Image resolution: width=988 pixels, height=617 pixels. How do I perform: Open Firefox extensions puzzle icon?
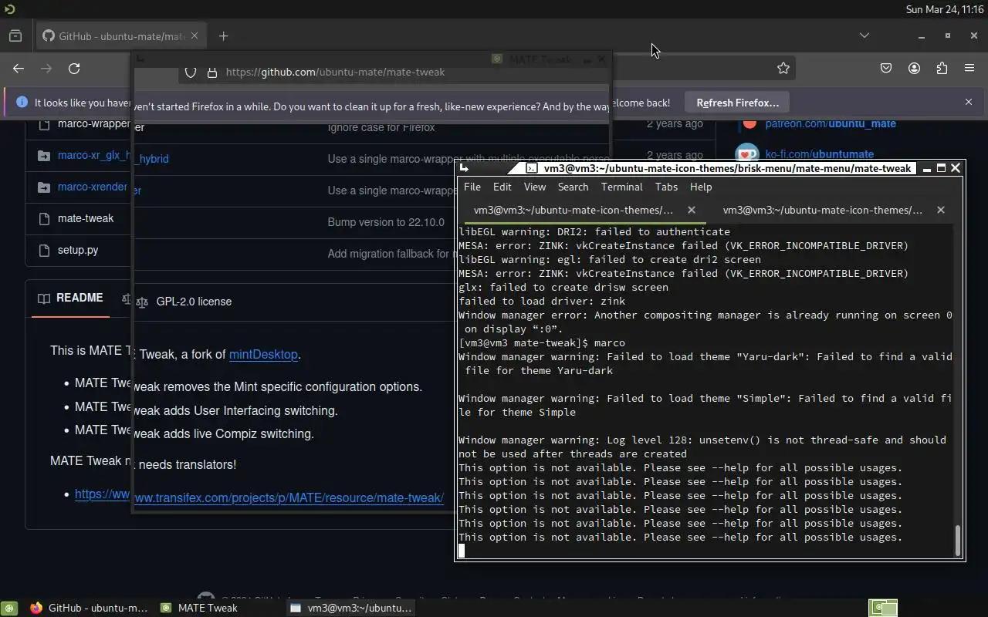[x=942, y=69]
